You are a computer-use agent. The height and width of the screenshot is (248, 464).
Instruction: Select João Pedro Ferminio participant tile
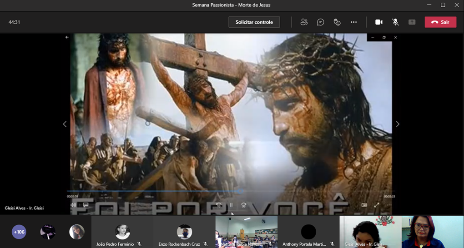click(x=122, y=232)
